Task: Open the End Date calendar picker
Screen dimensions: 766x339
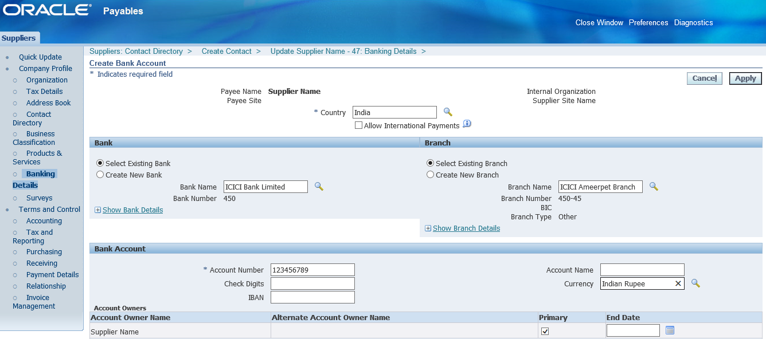Action: point(670,330)
